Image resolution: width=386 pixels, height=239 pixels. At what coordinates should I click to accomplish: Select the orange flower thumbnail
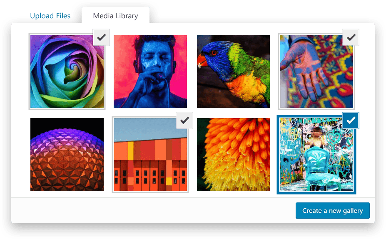click(233, 155)
